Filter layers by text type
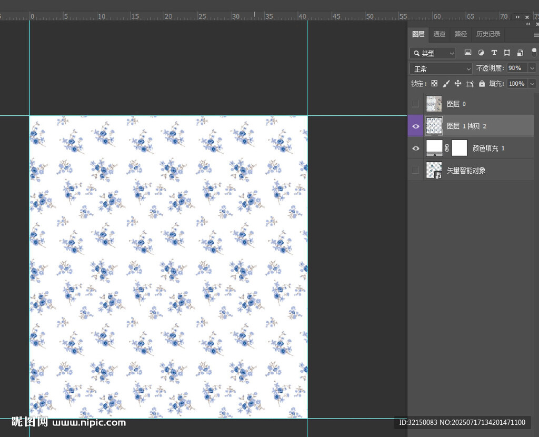 494,53
